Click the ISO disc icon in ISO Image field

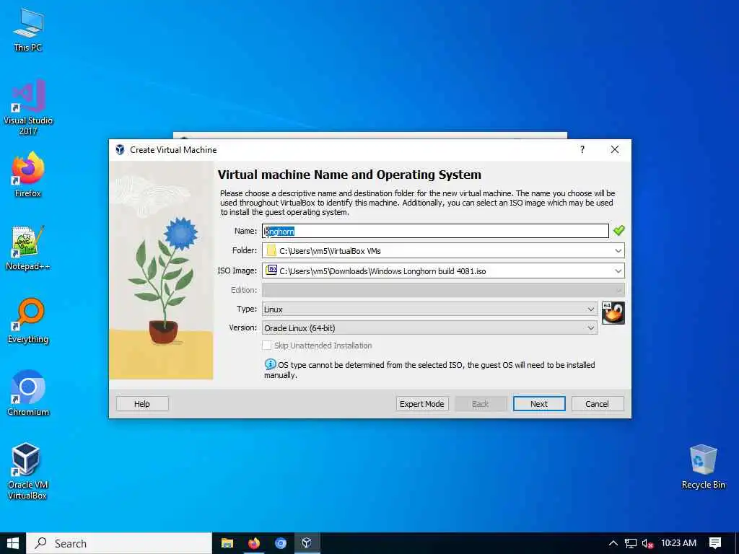[x=271, y=270]
